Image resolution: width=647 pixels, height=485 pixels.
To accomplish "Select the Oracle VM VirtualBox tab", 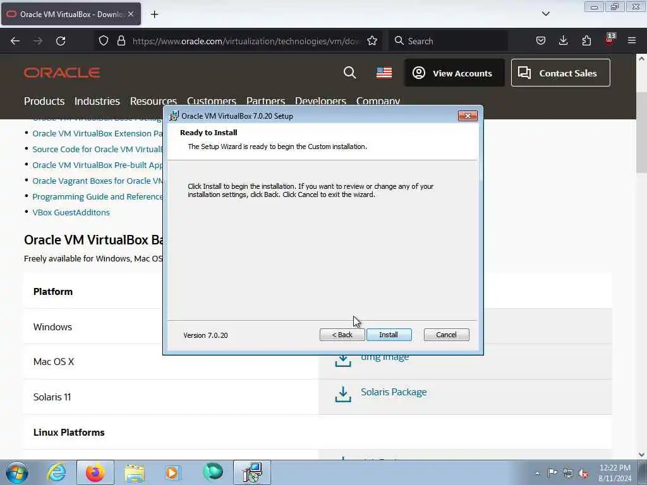I will click(x=71, y=14).
